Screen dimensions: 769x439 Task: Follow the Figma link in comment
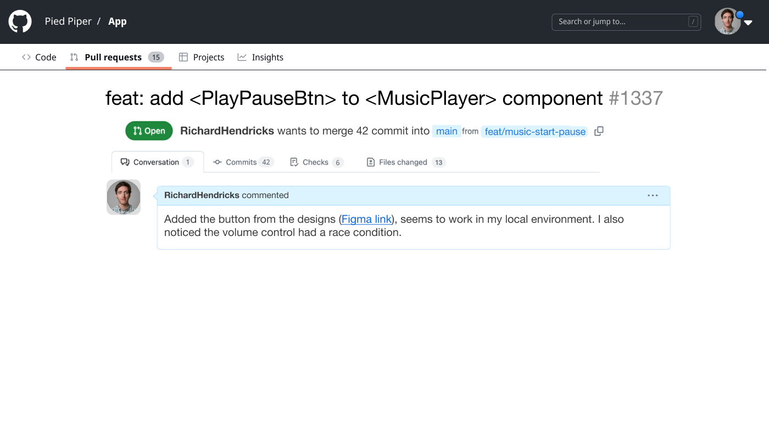coord(366,219)
